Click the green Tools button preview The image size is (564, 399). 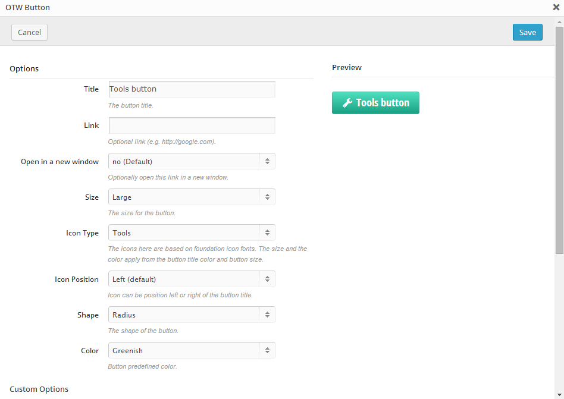pyautogui.click(x=375, y=103)
